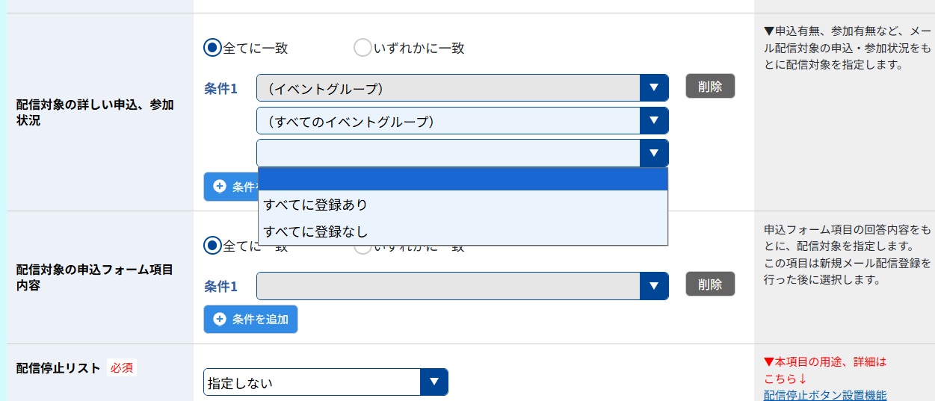Click the red ▼本項目の用途、詳細は text
This screenshot has height=401, width=935.
825,361
